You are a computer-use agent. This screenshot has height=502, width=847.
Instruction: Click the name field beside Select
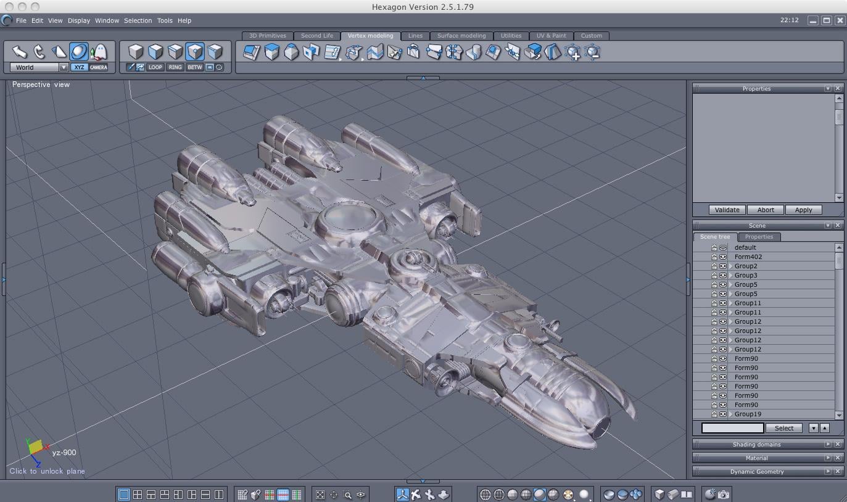tap(733, 428)
